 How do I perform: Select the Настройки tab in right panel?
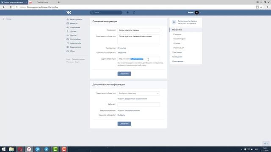185,30
